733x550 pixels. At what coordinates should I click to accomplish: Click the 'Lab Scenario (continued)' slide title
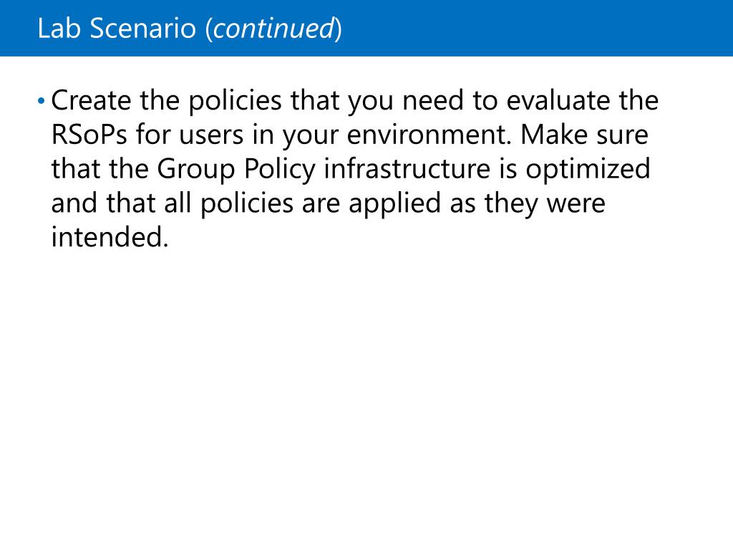click(189, 29)
